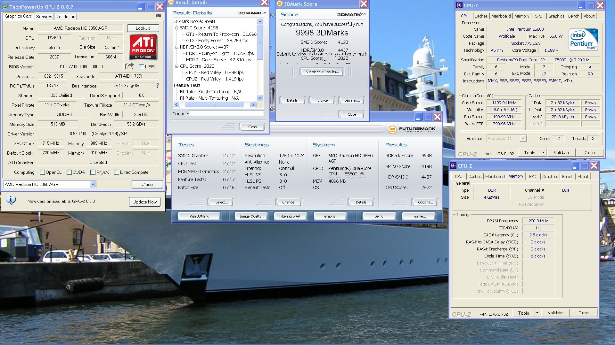This screenshot has width=615, height=345.
Task: Click scroll up arrow in Result Details list
Action: (260, 21)
